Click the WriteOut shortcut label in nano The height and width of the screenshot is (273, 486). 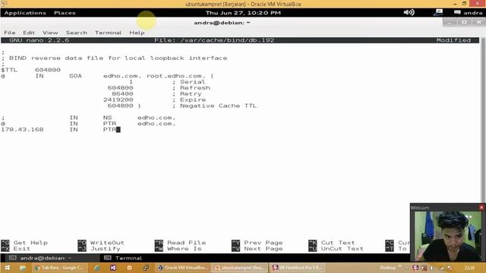point(107,243)
